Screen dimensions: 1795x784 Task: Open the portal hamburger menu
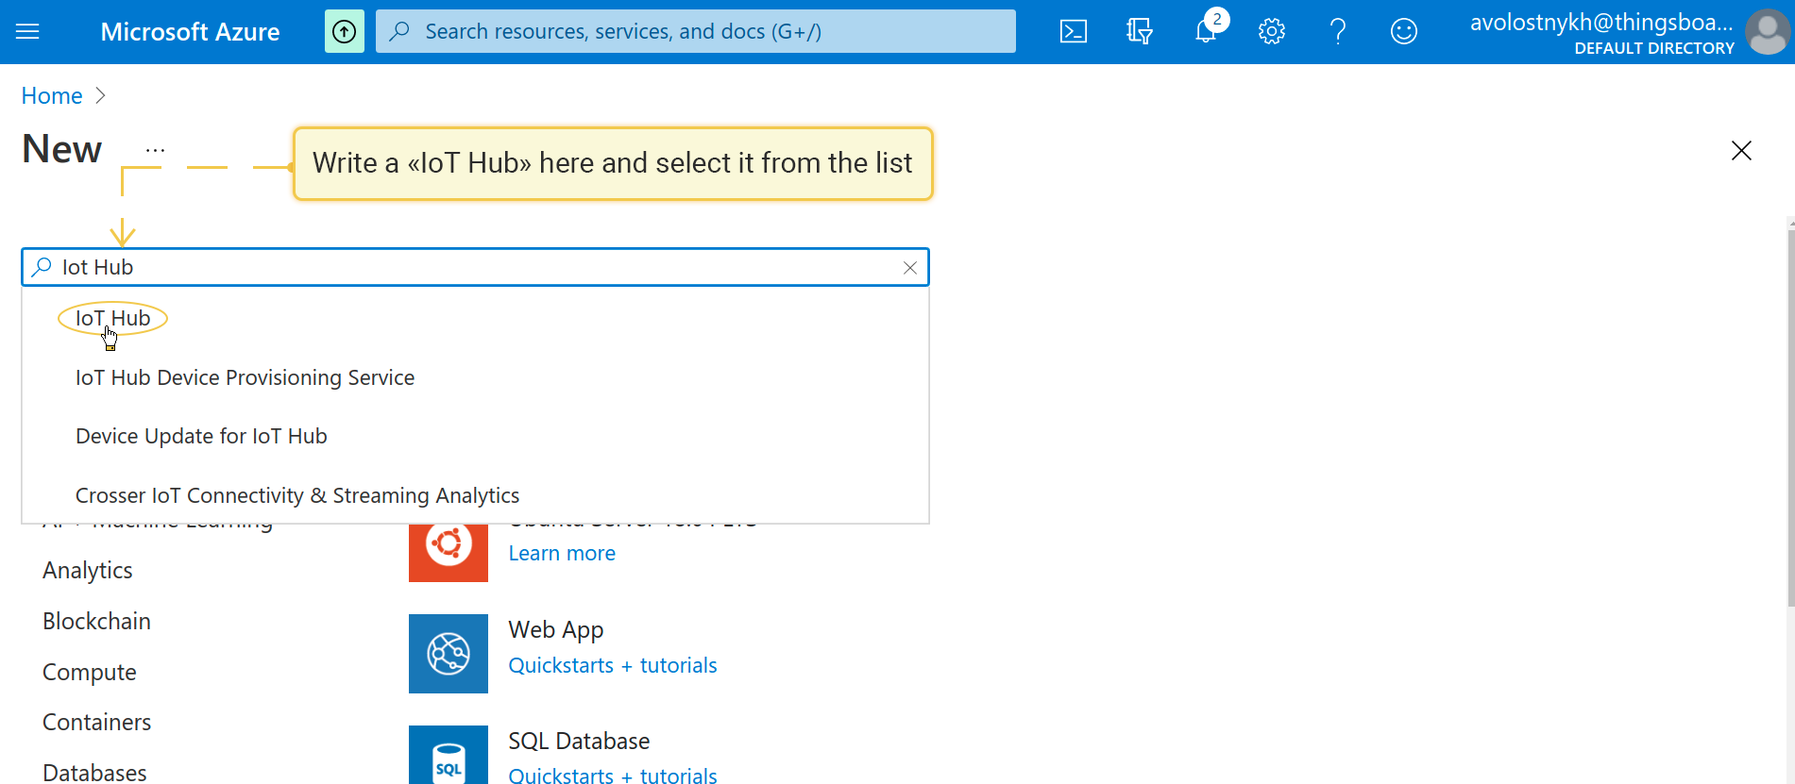(27, 32)
